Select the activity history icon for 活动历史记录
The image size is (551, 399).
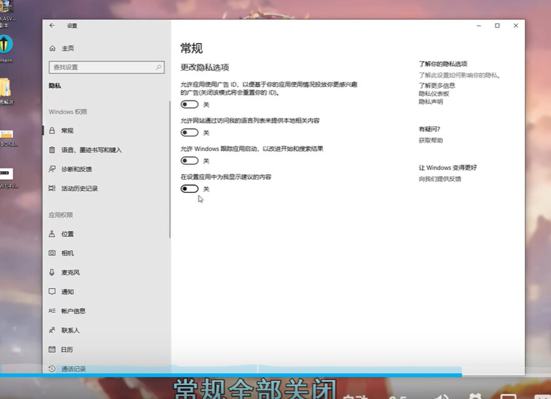pyautogui.click(x=52, y=188)
